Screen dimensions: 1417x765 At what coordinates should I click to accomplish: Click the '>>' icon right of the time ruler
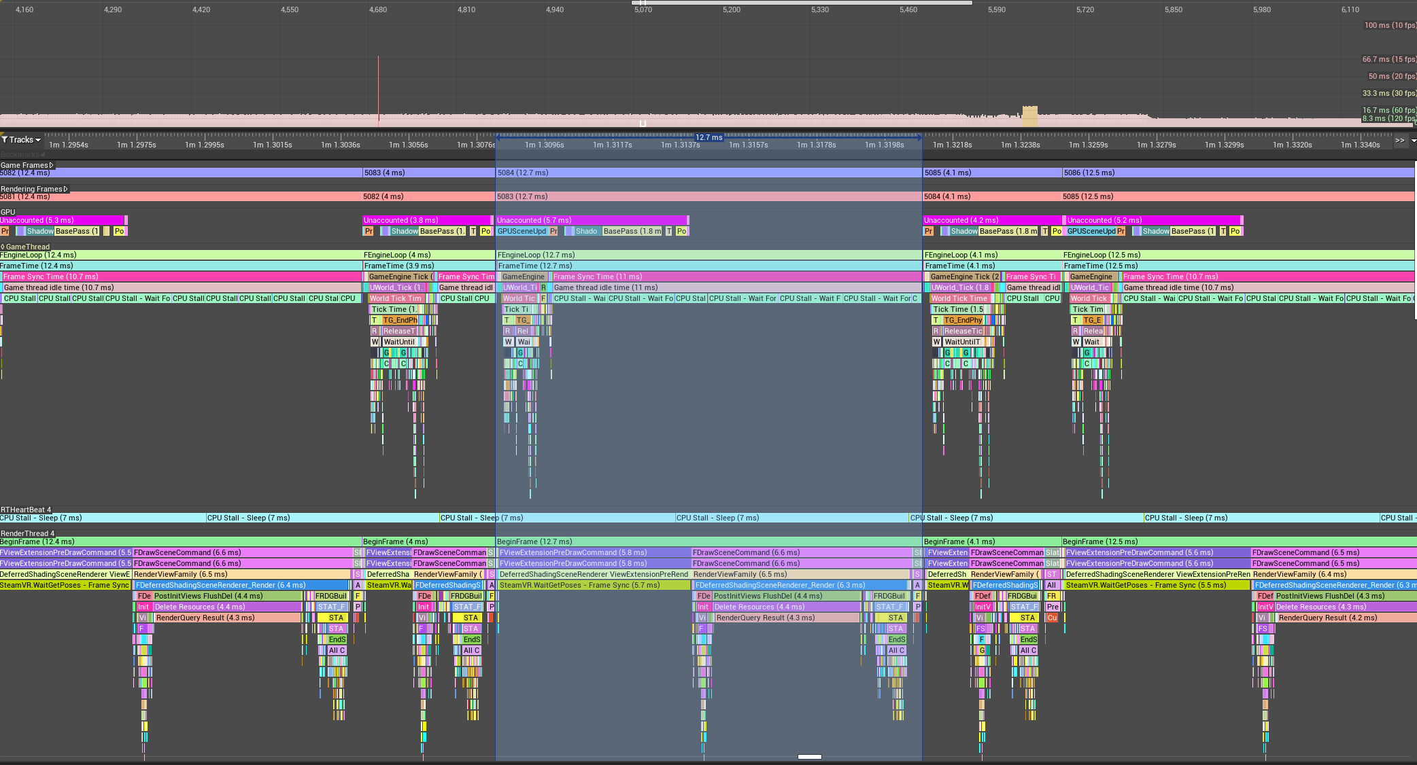pos(1400,141)
